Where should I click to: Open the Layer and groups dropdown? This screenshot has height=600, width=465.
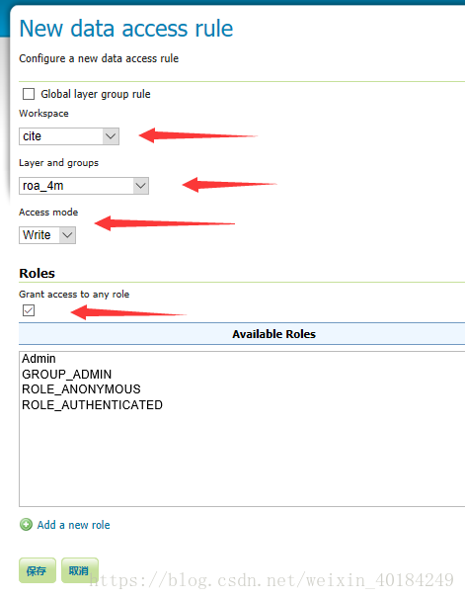(84, 186)
